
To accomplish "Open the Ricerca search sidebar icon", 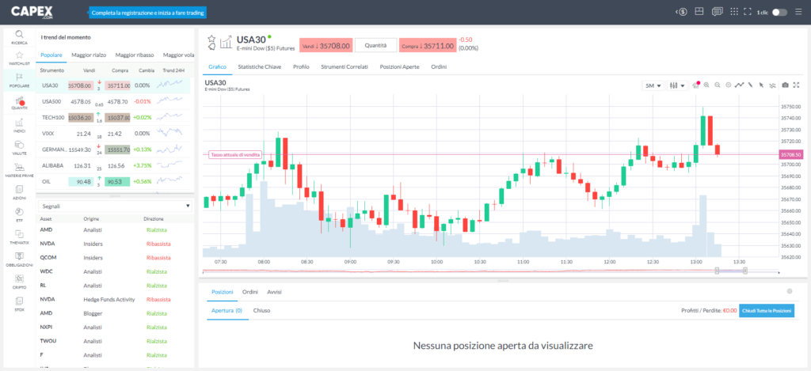I will click(x=19, y=37).
